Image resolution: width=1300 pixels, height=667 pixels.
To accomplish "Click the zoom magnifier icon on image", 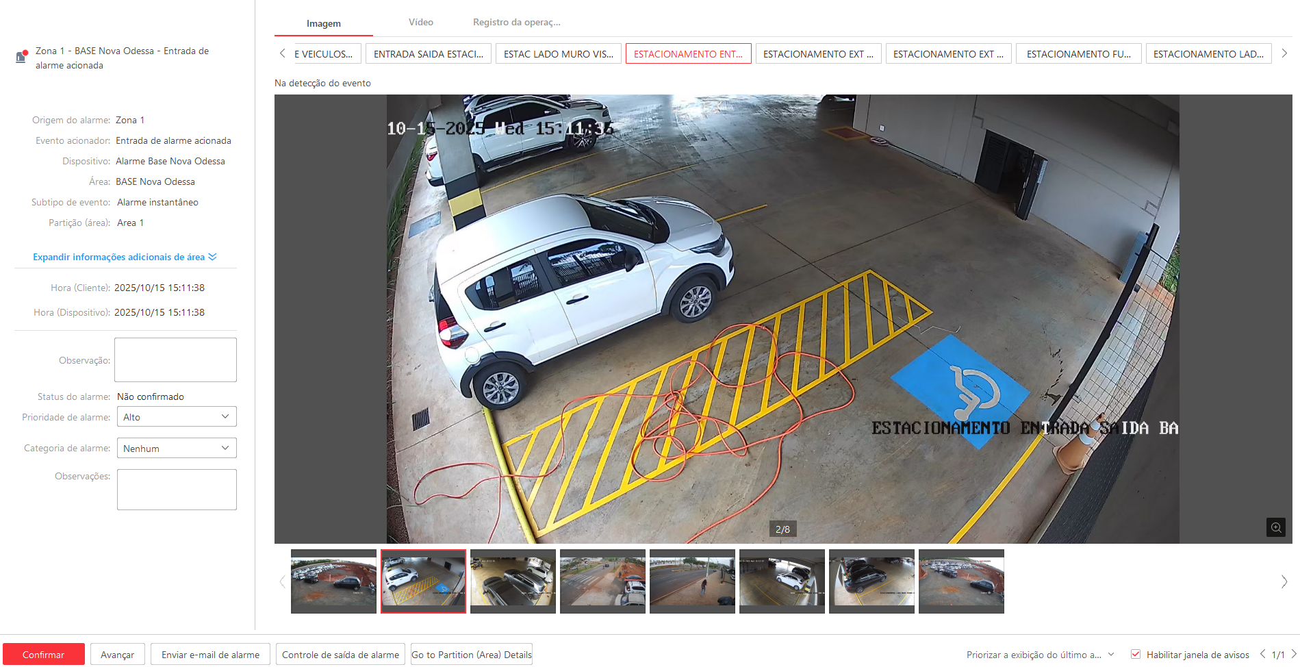I will (1275, 527).
